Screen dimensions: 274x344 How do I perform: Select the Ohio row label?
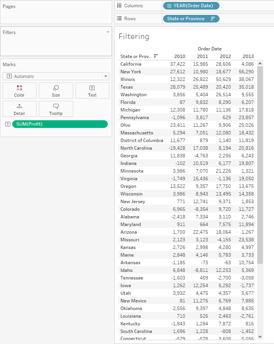(x=125, y=125)
